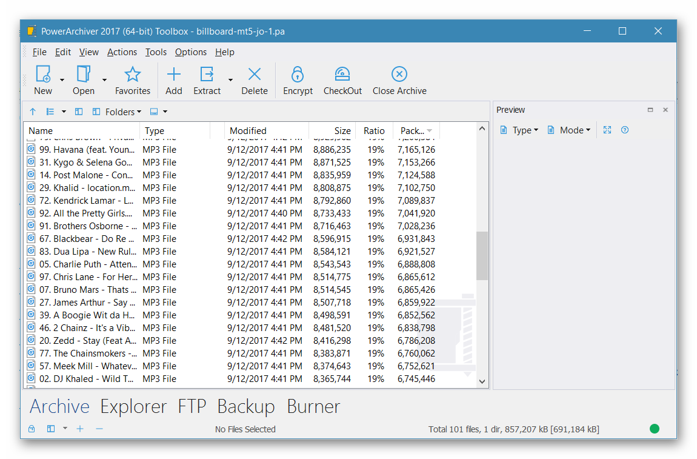Click the green status indicator
697x459 pixels.
(x=655, y=429)
